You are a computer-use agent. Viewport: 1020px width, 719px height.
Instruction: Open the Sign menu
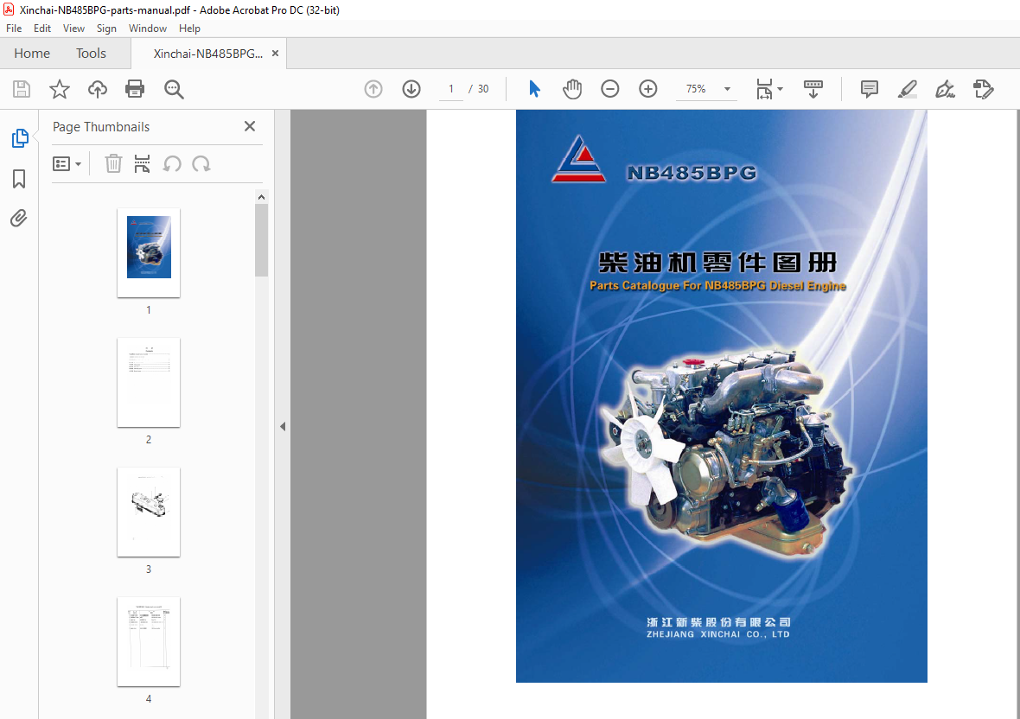[x=106, y=29]
